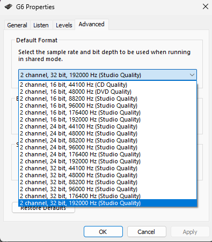Viewport: 212px width, 242px height.
Task: Go to the Levels tab
Action: coord(64,25)
